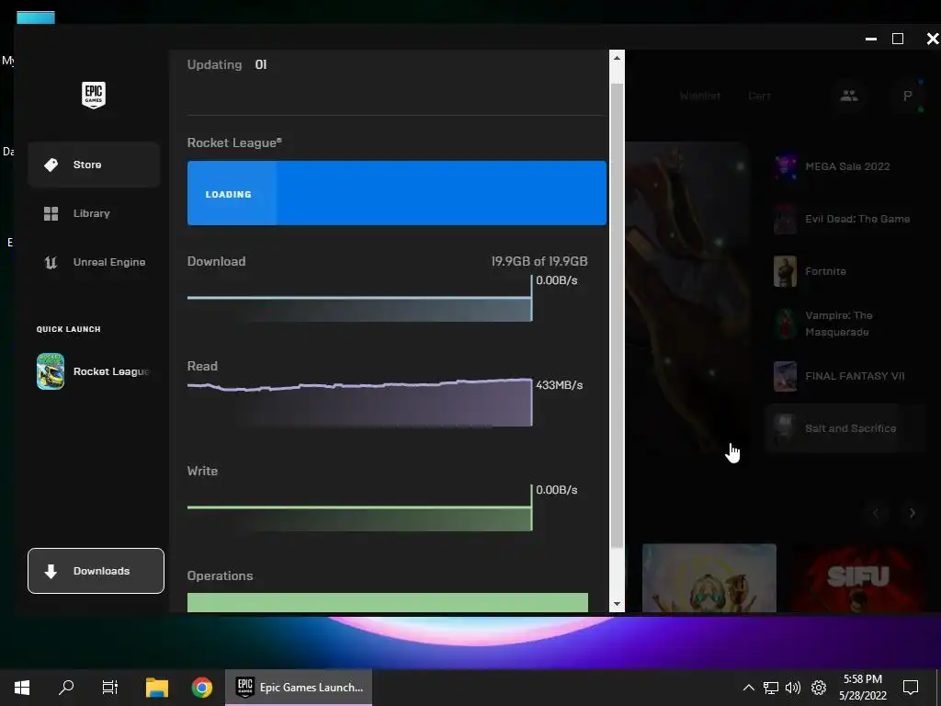Click the Downloads arrow icon

[51, 571]
